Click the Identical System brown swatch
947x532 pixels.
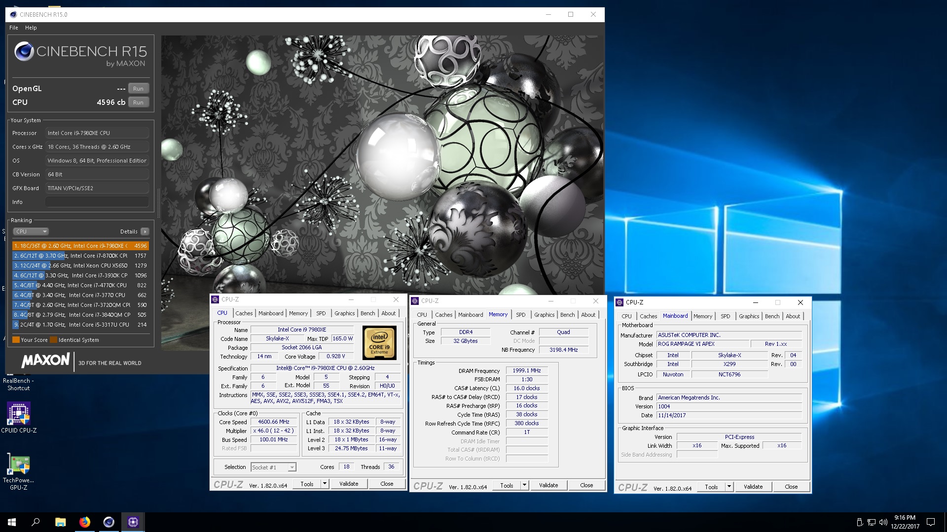[x=54, y=340]
